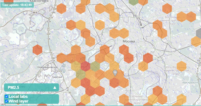This screenshot has width=201, height=106.
Task: Select the green hexagon at top of map
Action: [134, 2]
